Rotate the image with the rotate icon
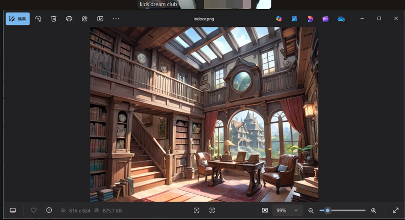405x220 pixels. pos(38,19)
